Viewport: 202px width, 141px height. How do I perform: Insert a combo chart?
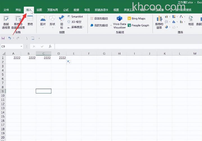pyautogui.click(x=182, y=22)
